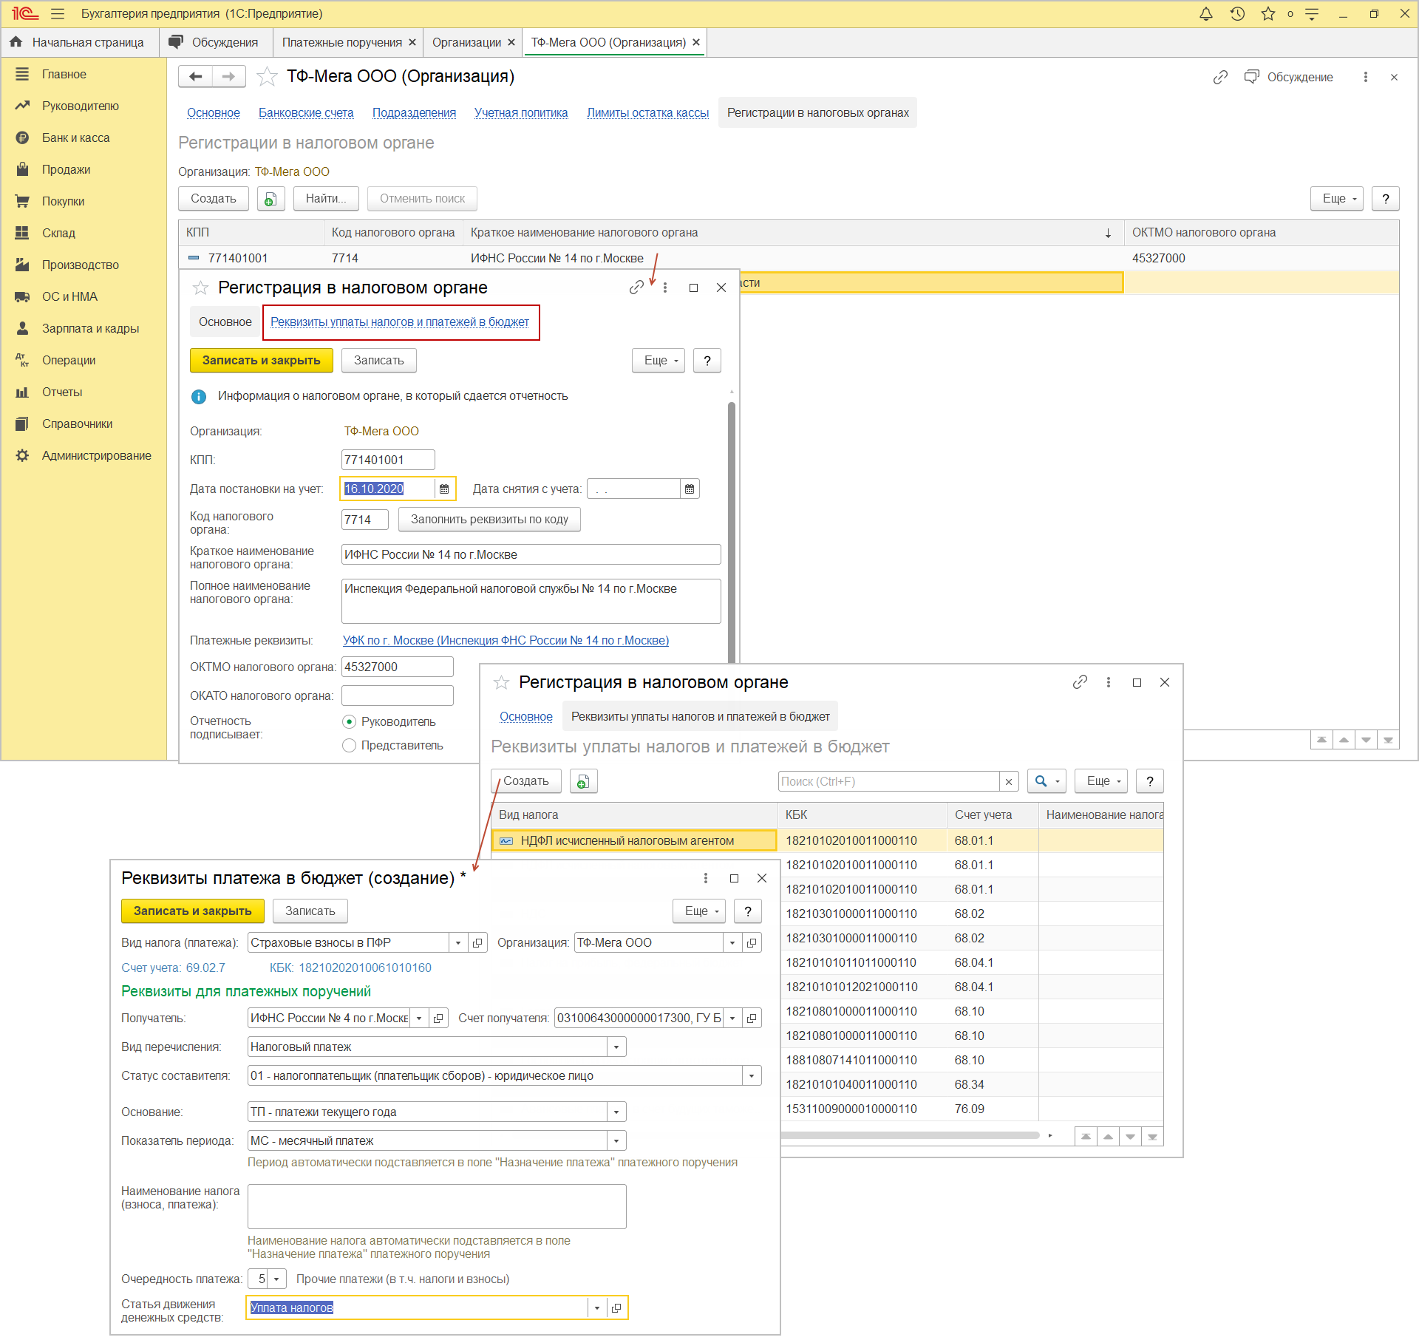
Task: Copy registration via green document icon
Action: click(x=270, y=199)
